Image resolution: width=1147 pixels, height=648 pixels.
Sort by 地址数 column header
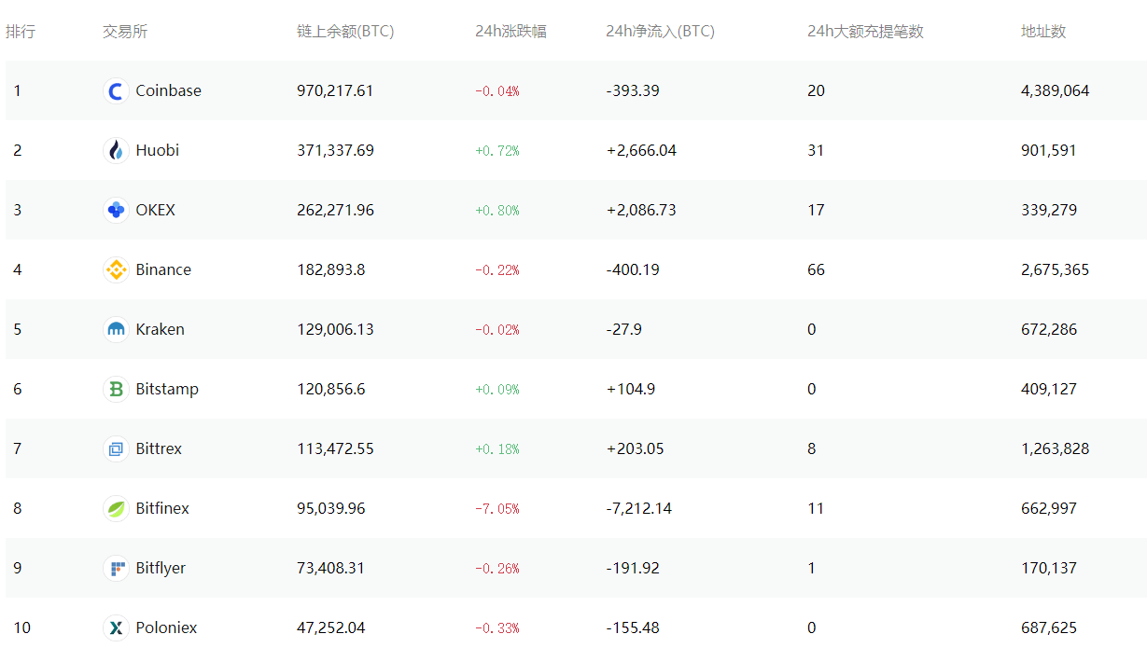point(1042,32)
